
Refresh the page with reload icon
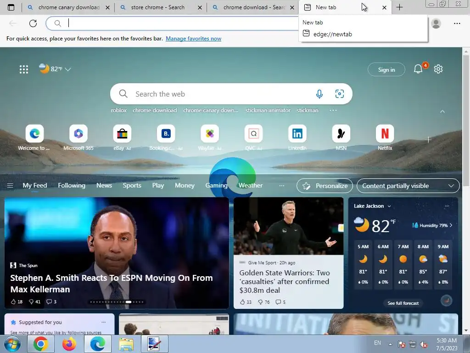pos(33,23)
